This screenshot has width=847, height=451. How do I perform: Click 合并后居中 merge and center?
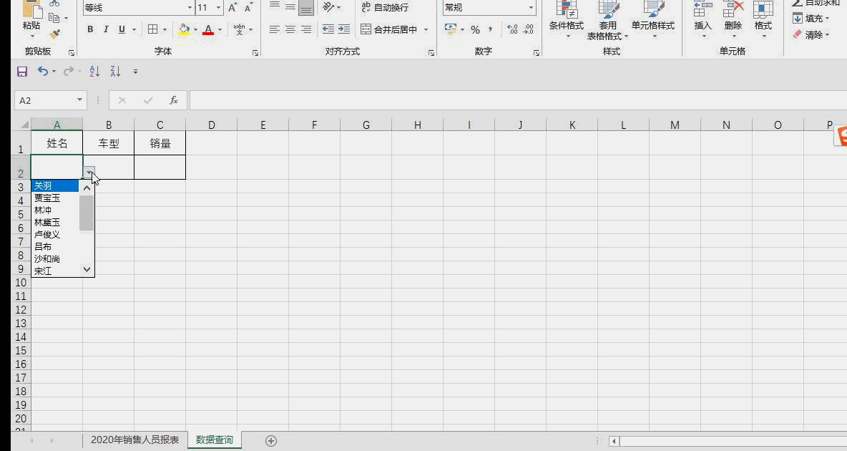pos(389,29)
